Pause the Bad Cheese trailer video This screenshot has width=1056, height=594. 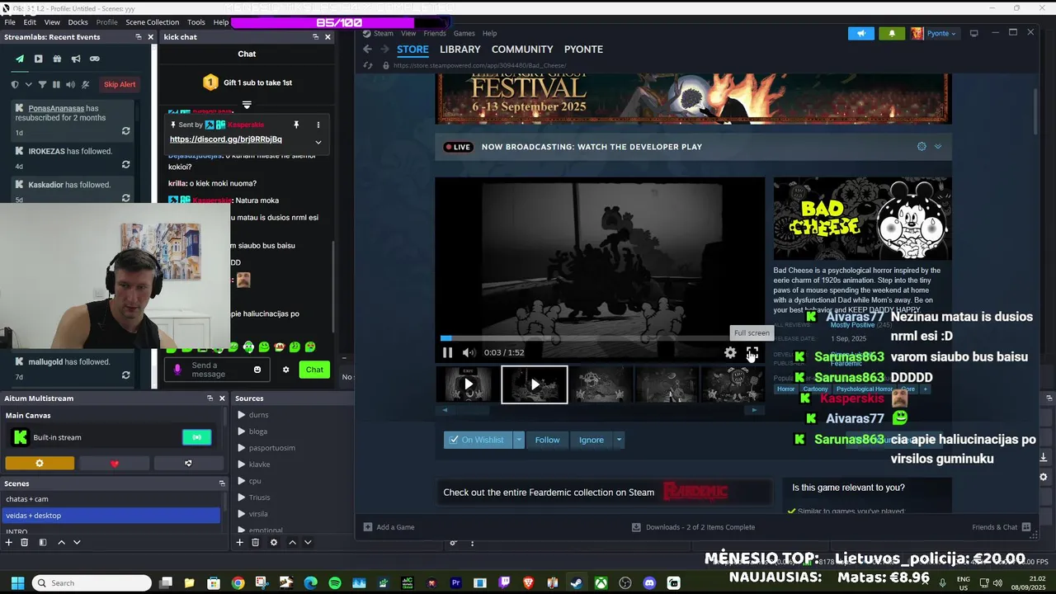click(447, 353)
